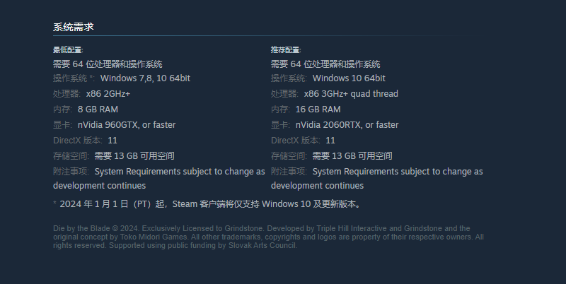Click recommended 存储空间 13 GB entry
This screenshot has width=566, height=284.
[332, 155]
